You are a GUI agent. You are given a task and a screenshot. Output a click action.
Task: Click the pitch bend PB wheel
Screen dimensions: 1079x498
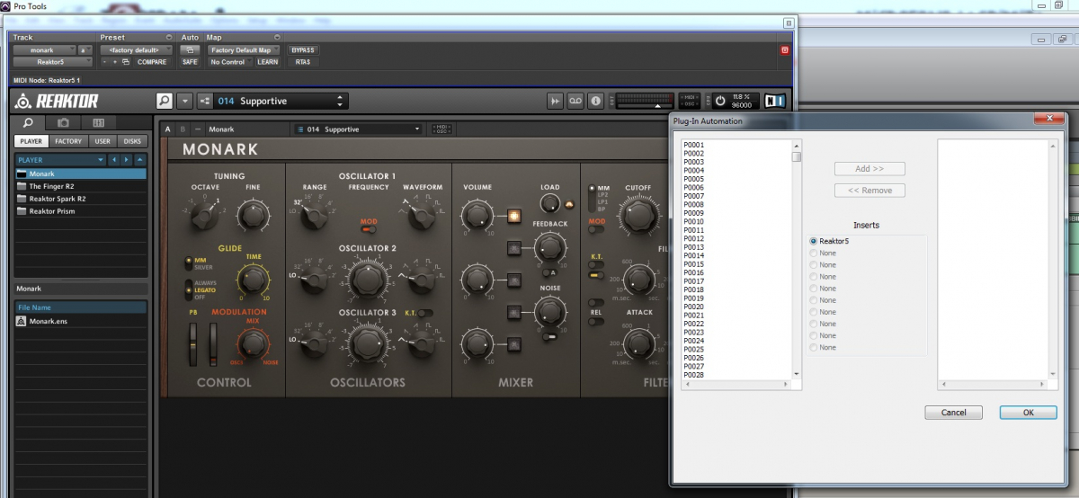[x=192, y=345]
